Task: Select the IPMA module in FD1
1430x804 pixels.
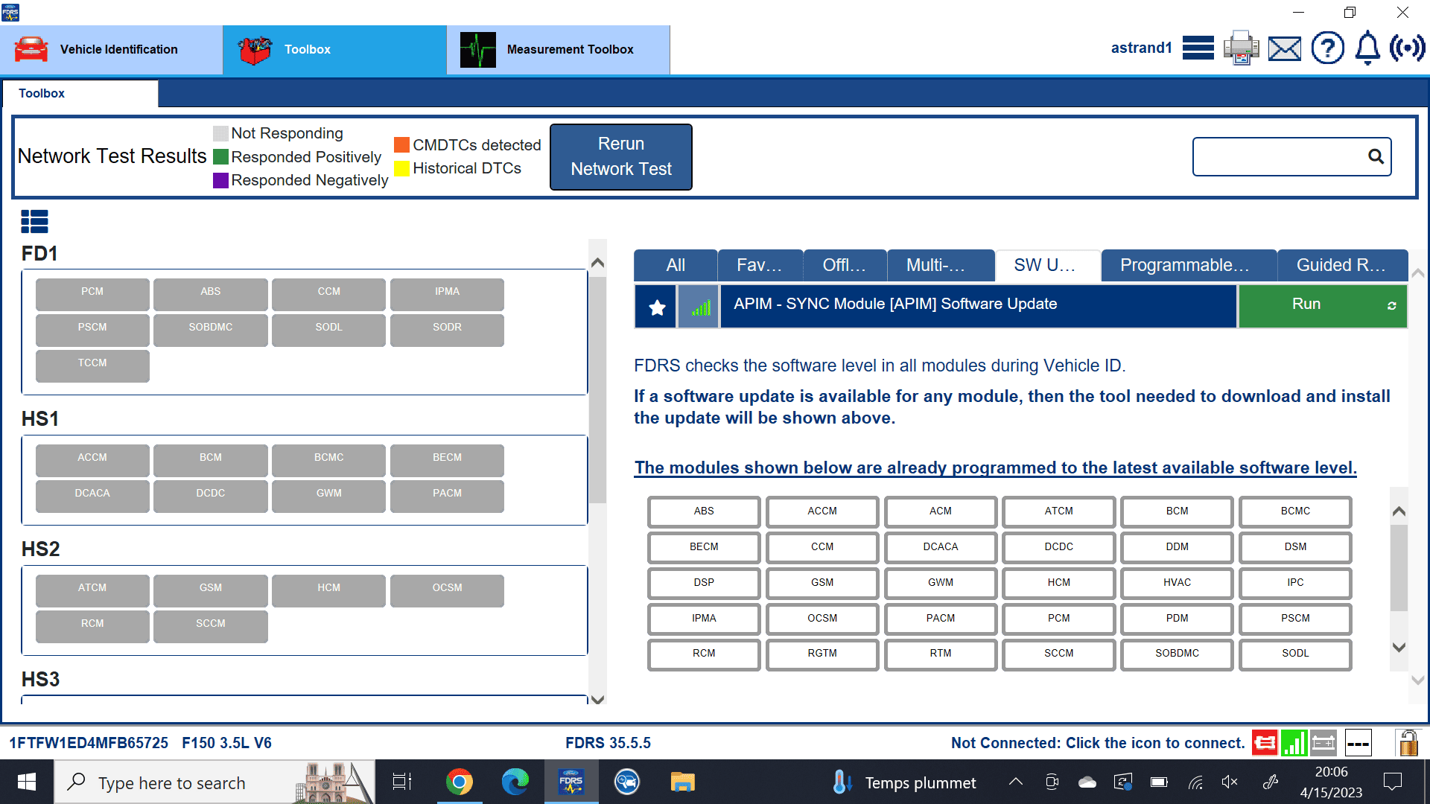Action: [x=448, y=294]
